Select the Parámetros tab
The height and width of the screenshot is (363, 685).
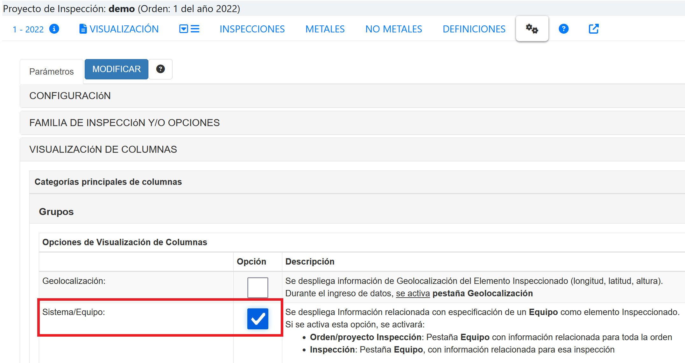[x=52, y=71]
